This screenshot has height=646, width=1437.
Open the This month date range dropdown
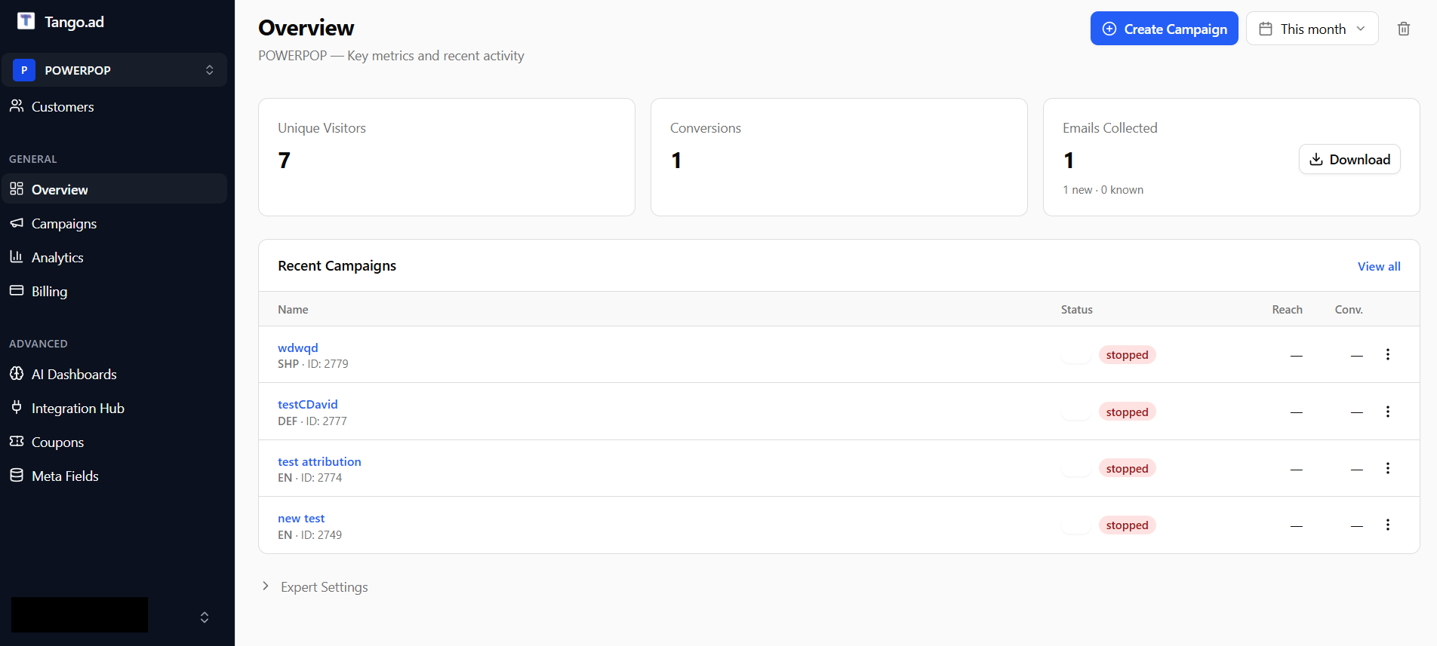coord(1312,29)
